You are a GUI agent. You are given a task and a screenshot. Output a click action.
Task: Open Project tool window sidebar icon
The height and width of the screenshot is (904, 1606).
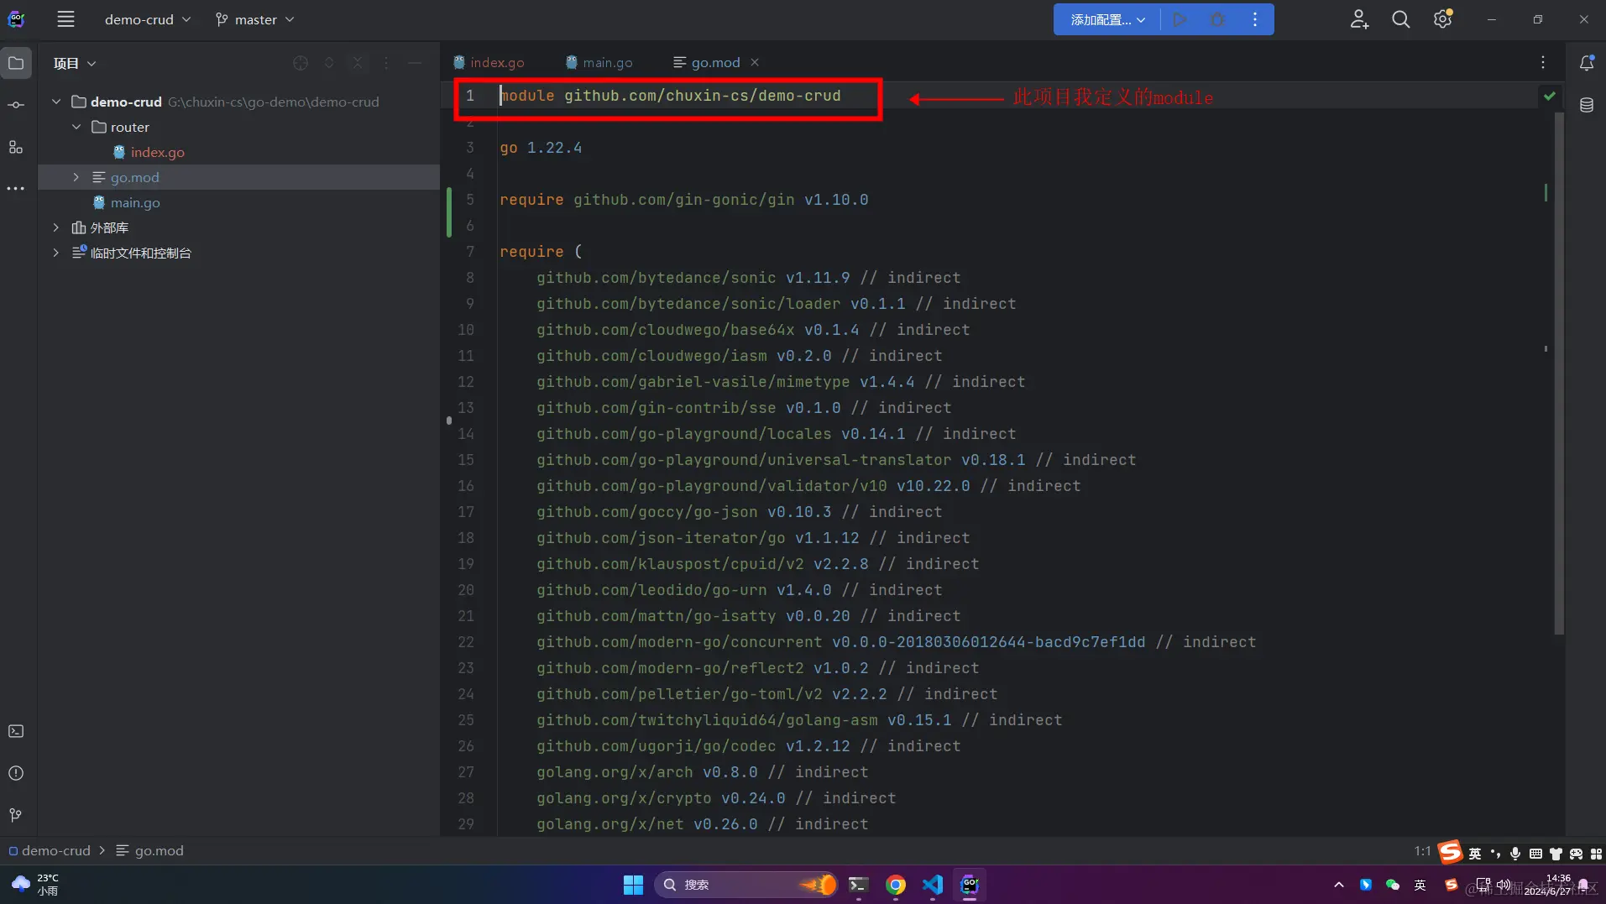16,63
